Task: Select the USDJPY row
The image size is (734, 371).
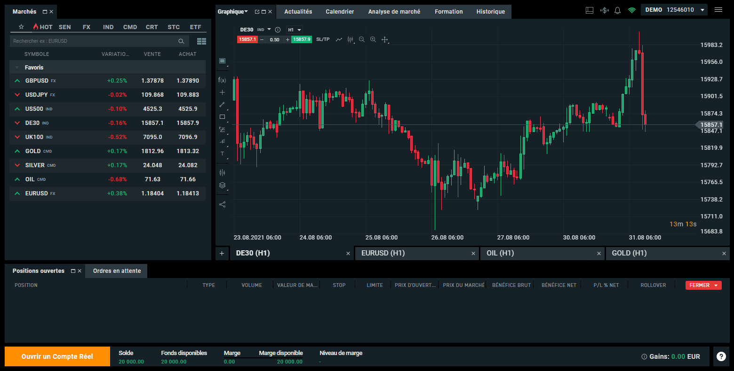Action: [107, 95]
